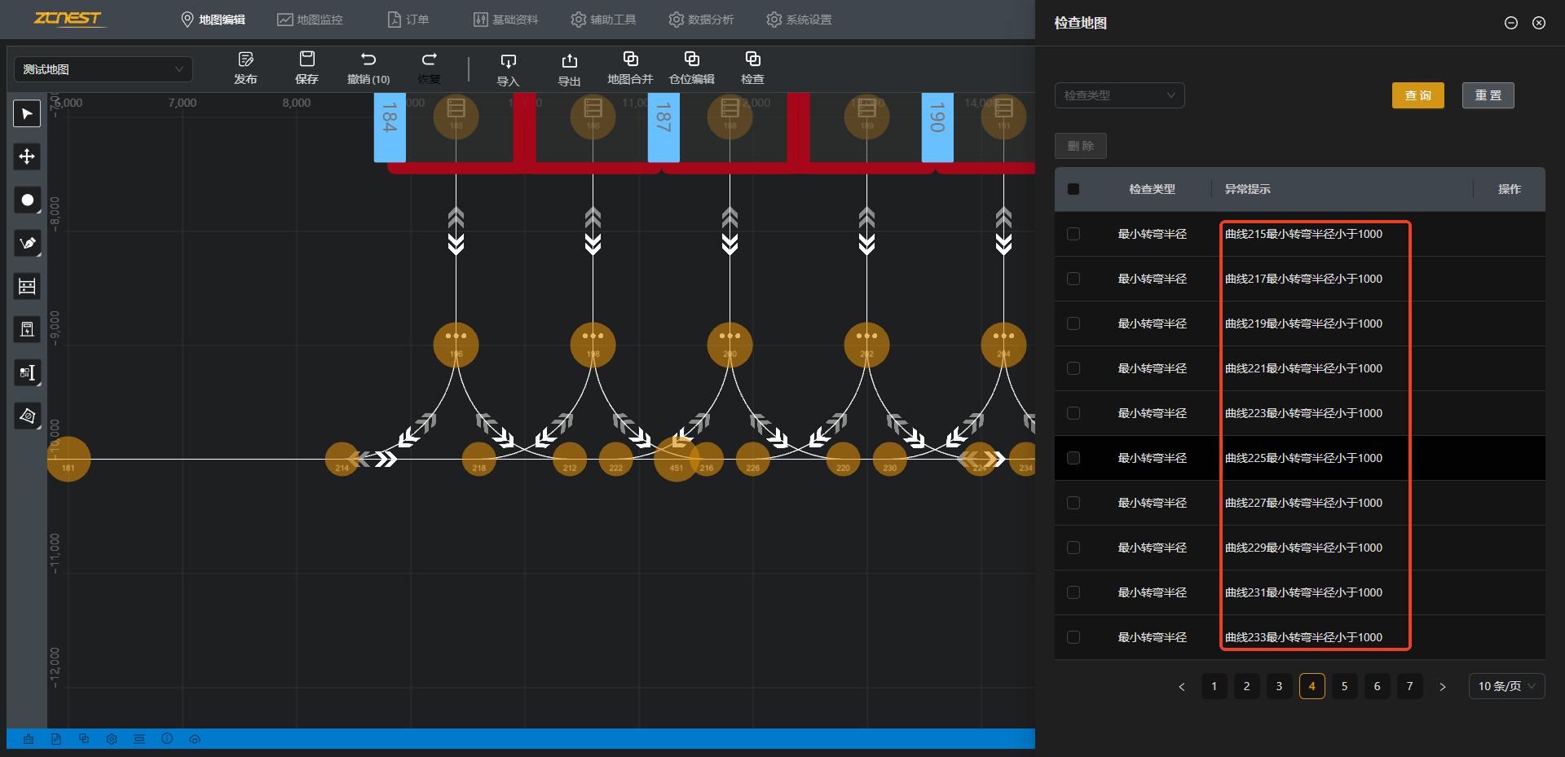Go to page 5
1565x757 pixels.
pos(1345,686)
